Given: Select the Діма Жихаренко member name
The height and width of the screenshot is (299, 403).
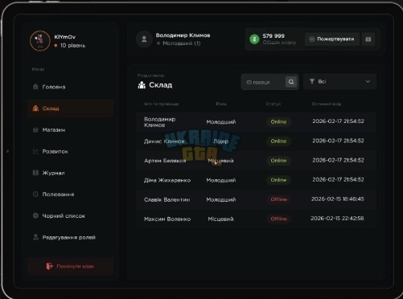Looking at the screenshot, I should [x=167, y=180].
